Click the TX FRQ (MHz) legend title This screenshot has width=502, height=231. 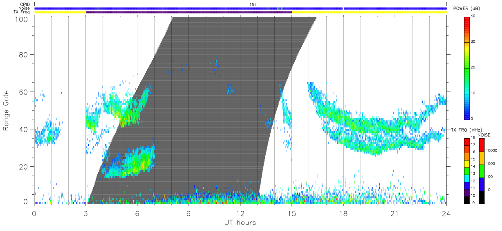click(466, 129)
